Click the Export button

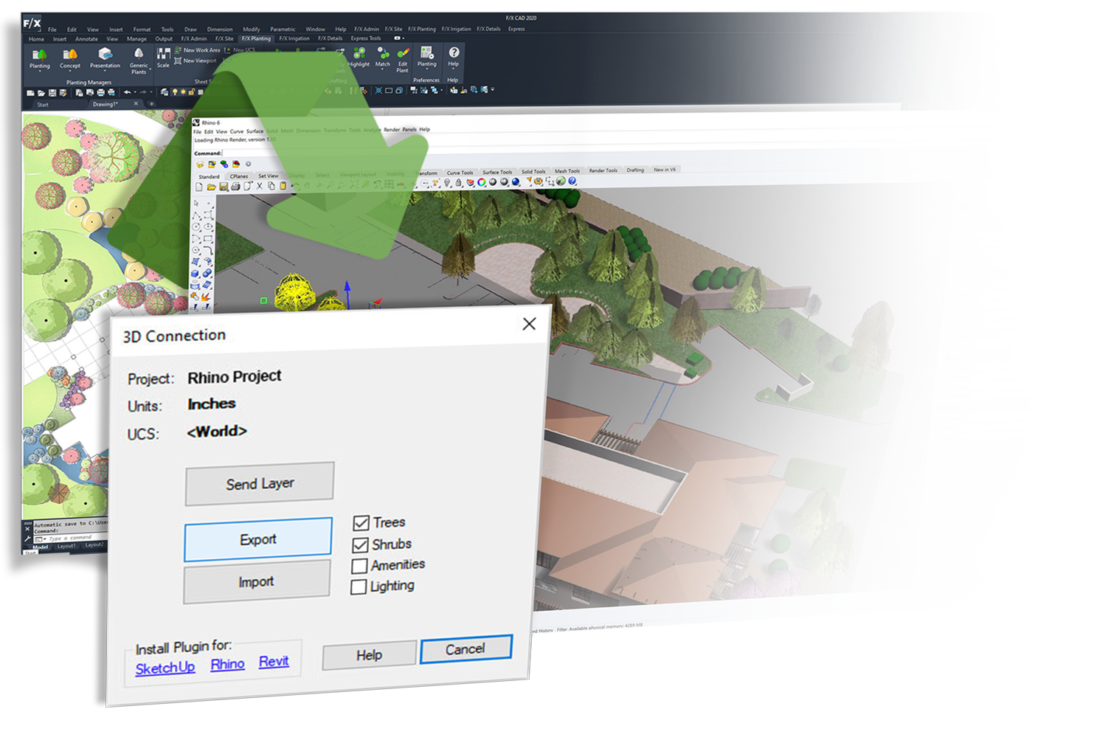(258, 539)
